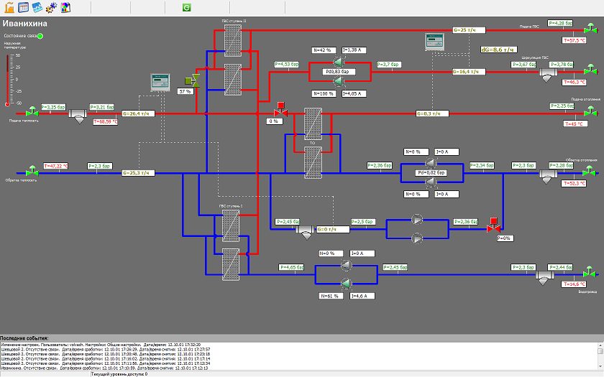Open the table view toolbar icon
Image resolution: width=604 pixels, height=377 pixels.
point(23,8)
